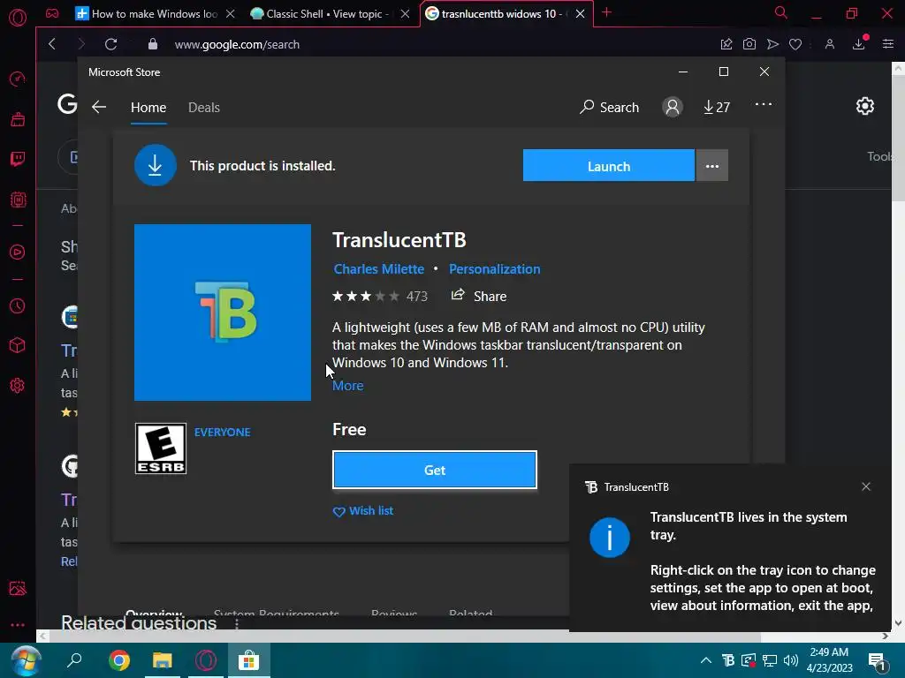Click Opera's reload page button
This screenshot has width=905, height=678.
pos(110,44)
